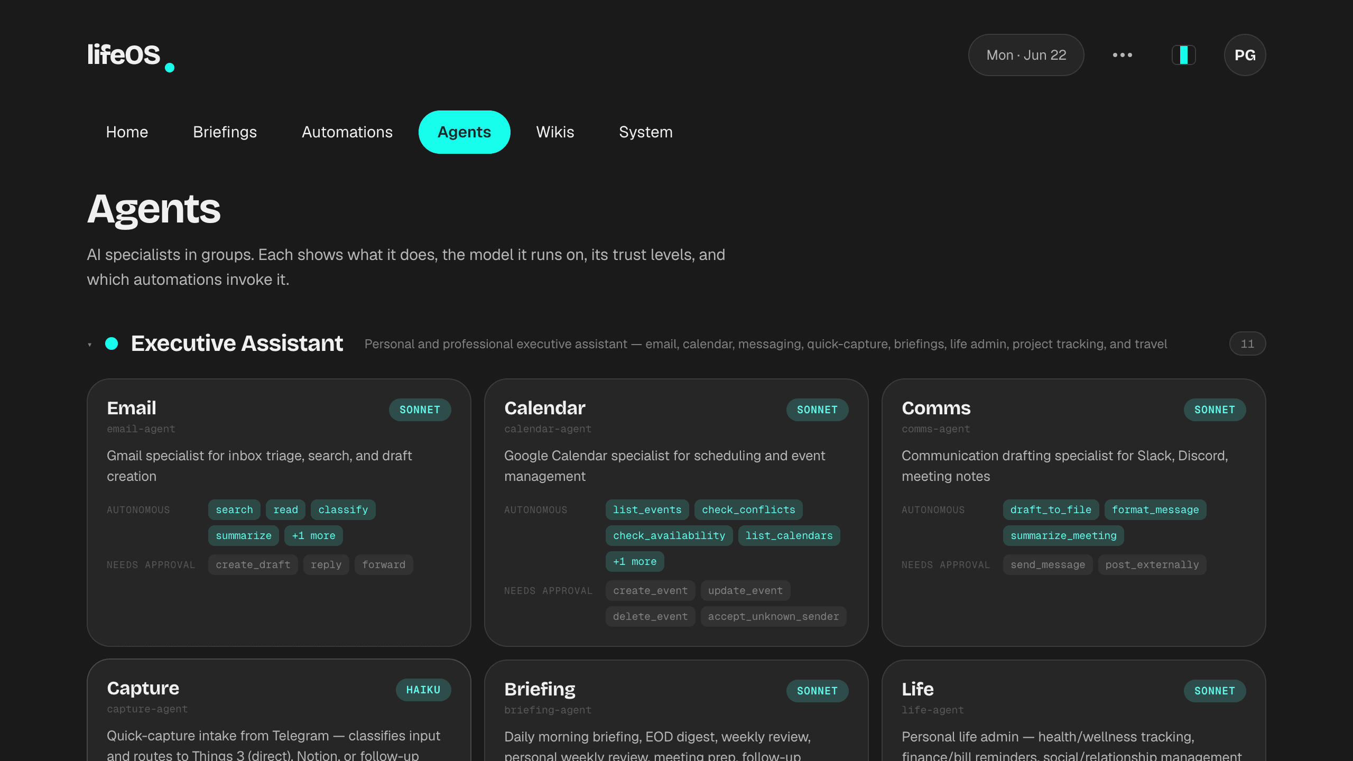Click the Executive Assistant group heading
This screenshot has width=1353, height=761.
[x=237, y=344]
